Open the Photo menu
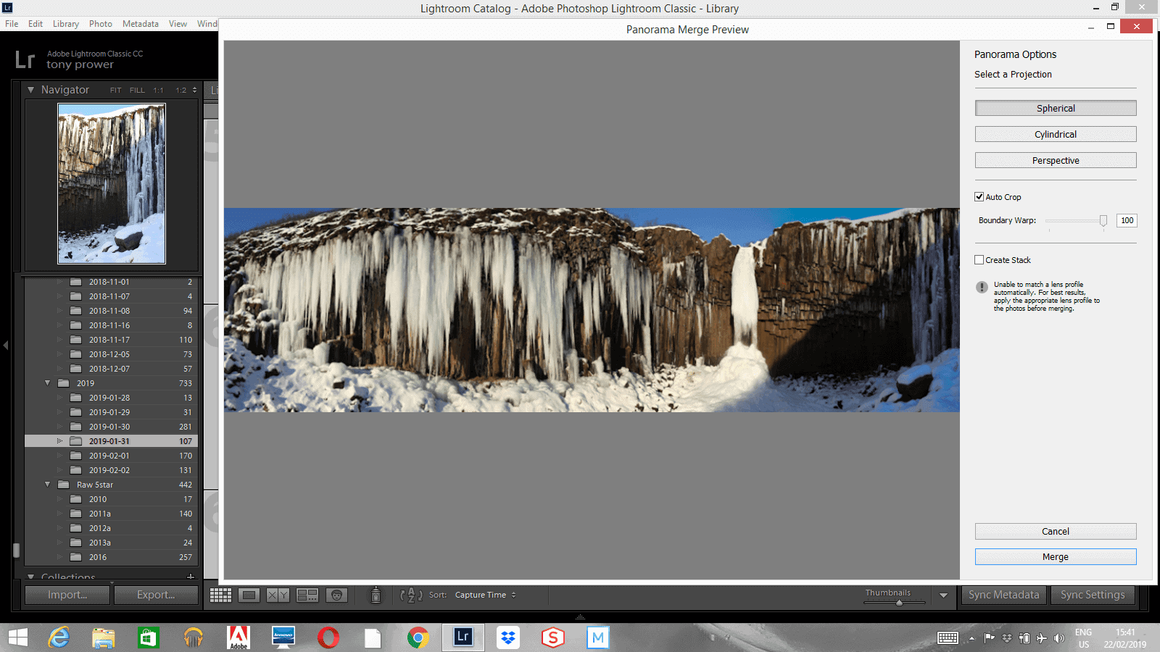Viewport: 1160px width, 652px height. tap(101, 24)
